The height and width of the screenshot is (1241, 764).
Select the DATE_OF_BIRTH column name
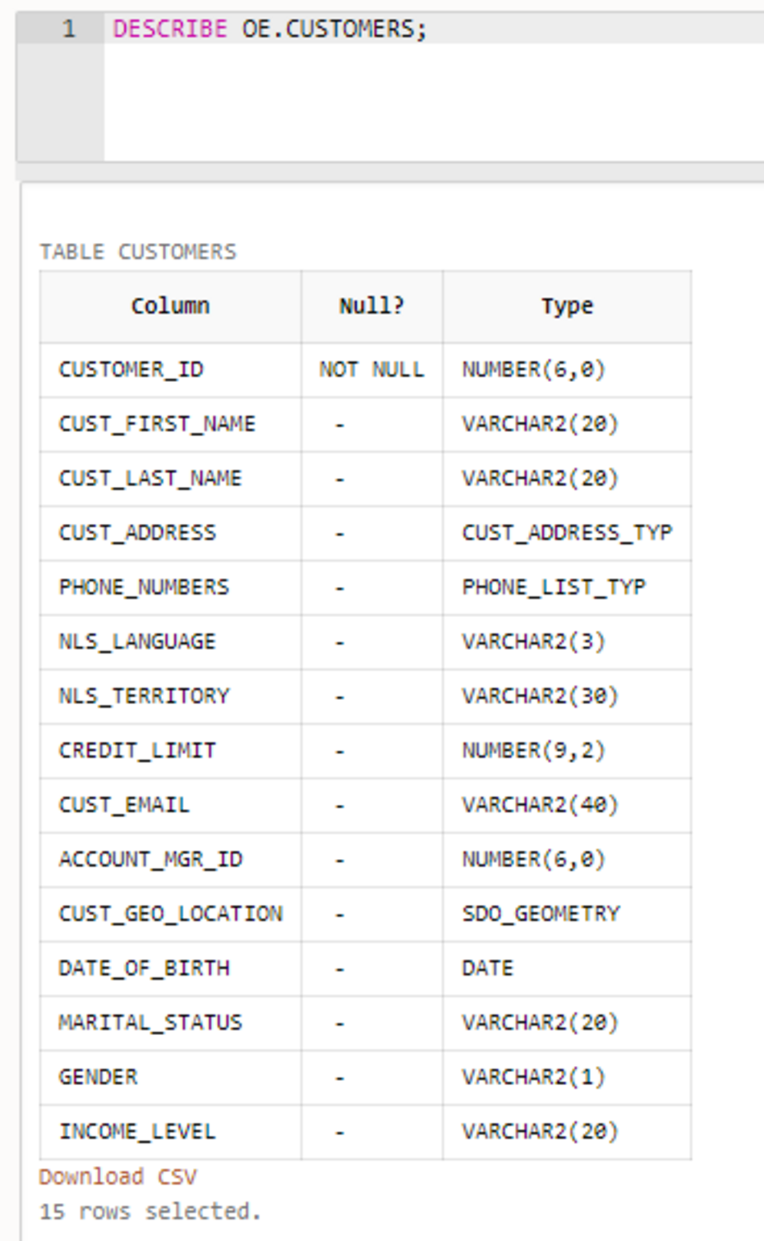144,968
